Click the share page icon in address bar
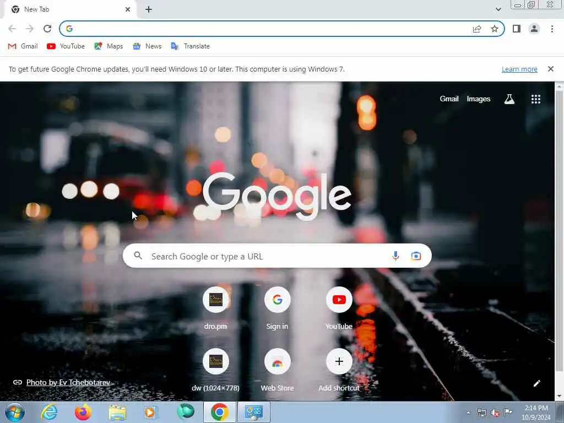This screenshot has width=564, height=423. click(477, 29)
